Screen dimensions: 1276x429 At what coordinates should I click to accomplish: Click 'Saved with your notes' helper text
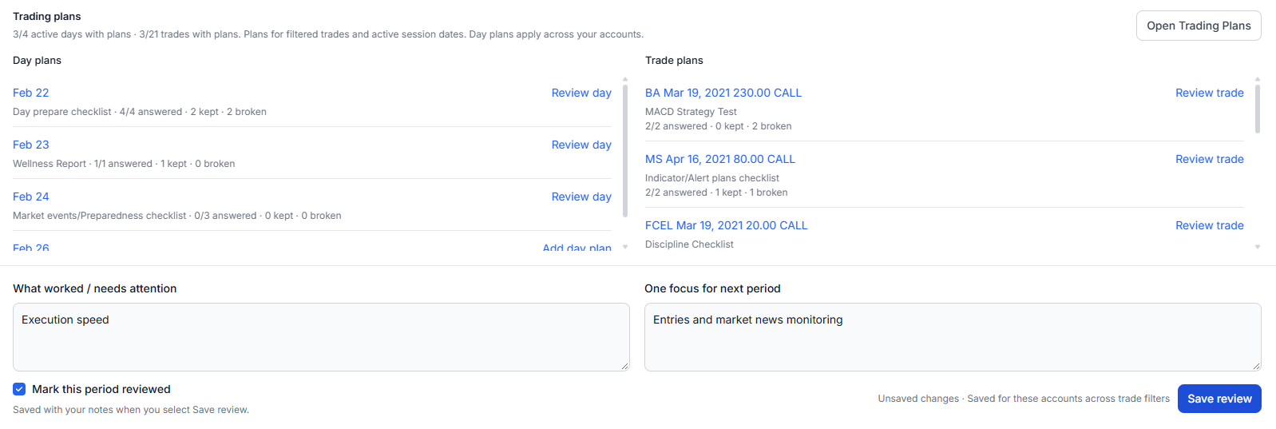(131, 410)
